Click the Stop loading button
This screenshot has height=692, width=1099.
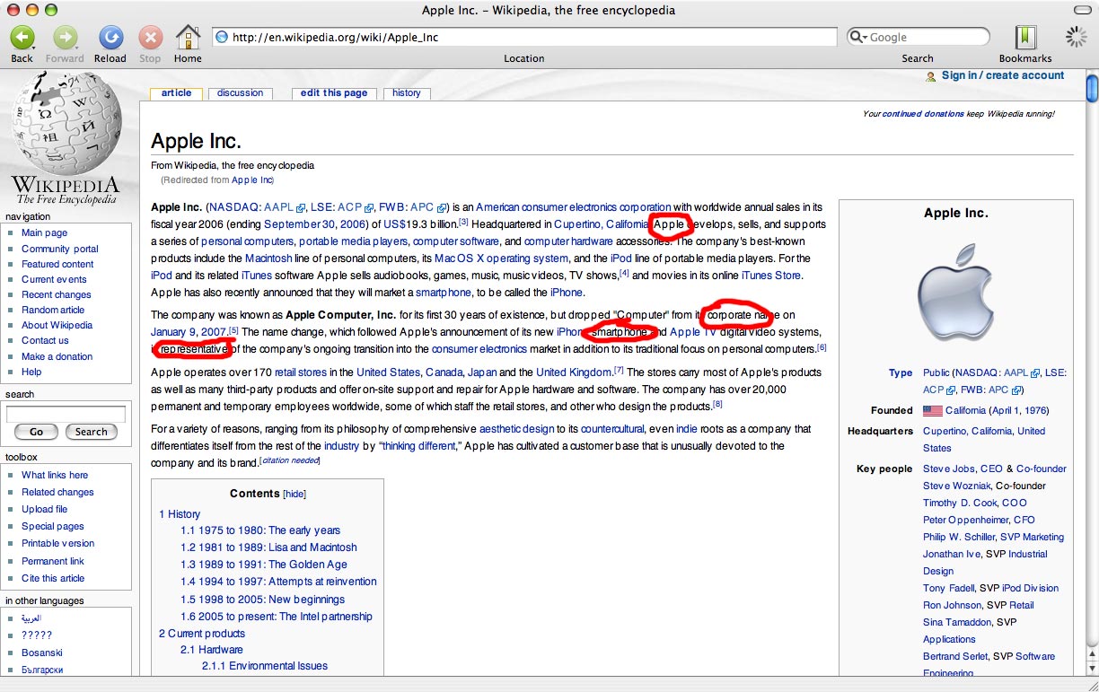pyautogui.click(x=150, y=38)
